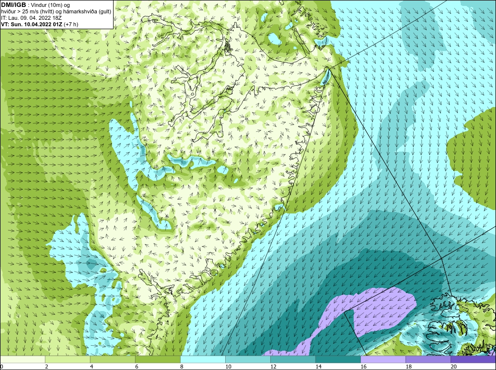
Task: Click the 'VT: Sun. 10.04.2022 01Z' valid time
Action: 32,24
